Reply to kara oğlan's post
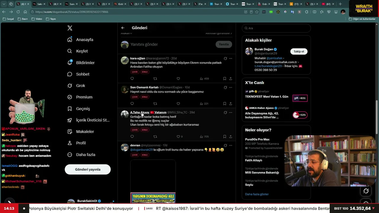 132,79
